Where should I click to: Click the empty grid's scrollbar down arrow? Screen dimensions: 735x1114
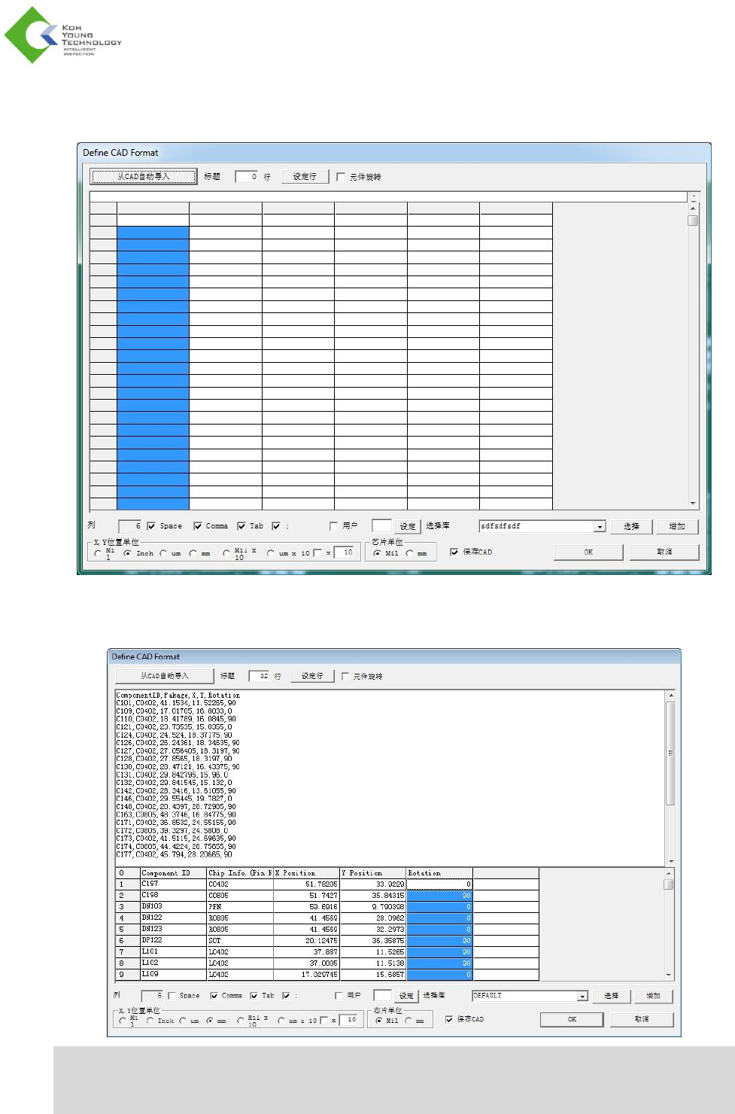point(693,504)
